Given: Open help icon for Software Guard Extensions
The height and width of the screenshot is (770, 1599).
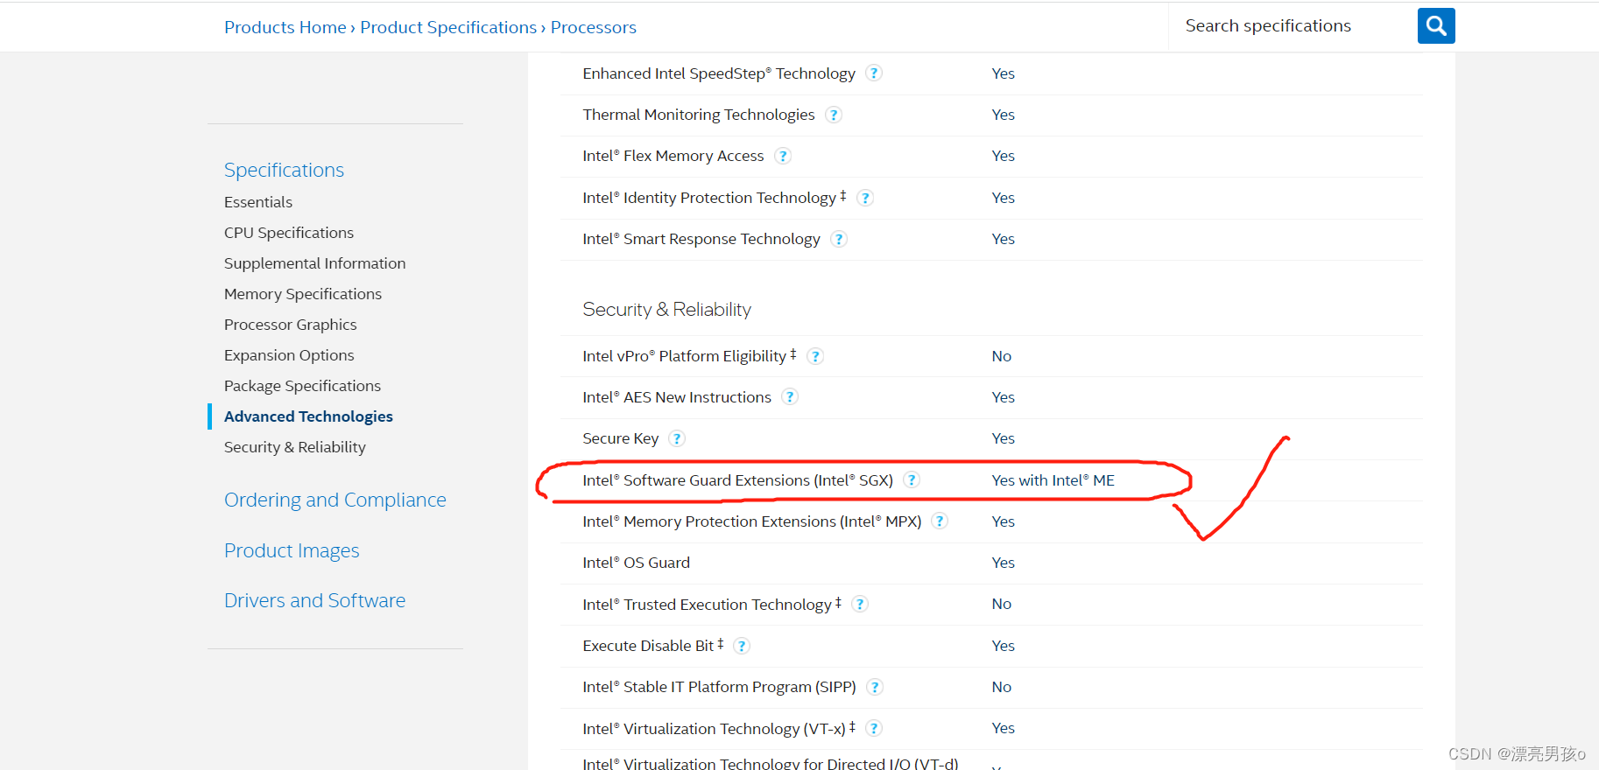Looking at the screenshot, I should pyautogui.click(x=912, y=480).
